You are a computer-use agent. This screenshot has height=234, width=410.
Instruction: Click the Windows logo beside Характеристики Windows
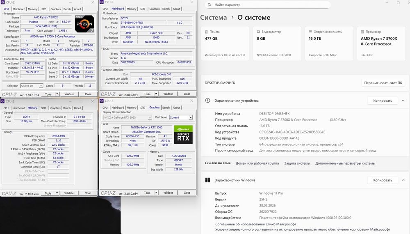(207, 180)
